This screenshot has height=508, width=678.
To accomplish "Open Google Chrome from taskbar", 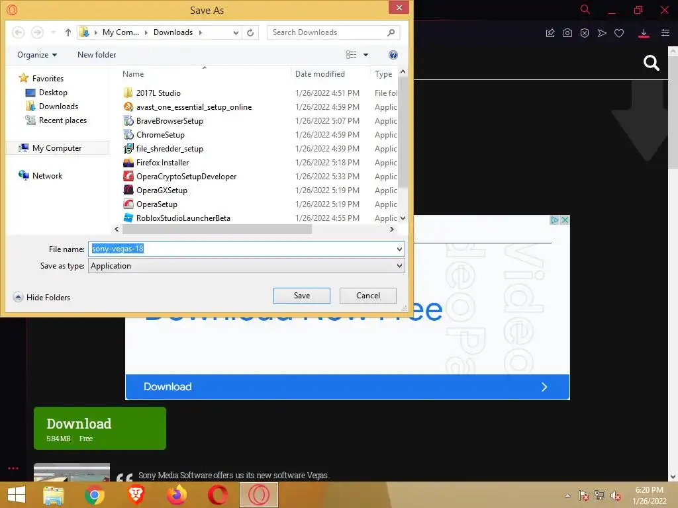I will coord(94,495).
